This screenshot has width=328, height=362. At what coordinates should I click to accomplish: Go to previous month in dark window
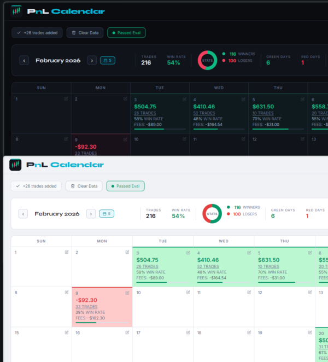(24, 61)
